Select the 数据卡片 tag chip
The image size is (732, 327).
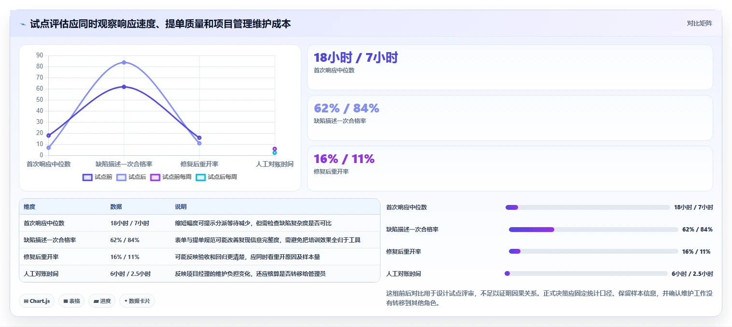tap(137, 301)
